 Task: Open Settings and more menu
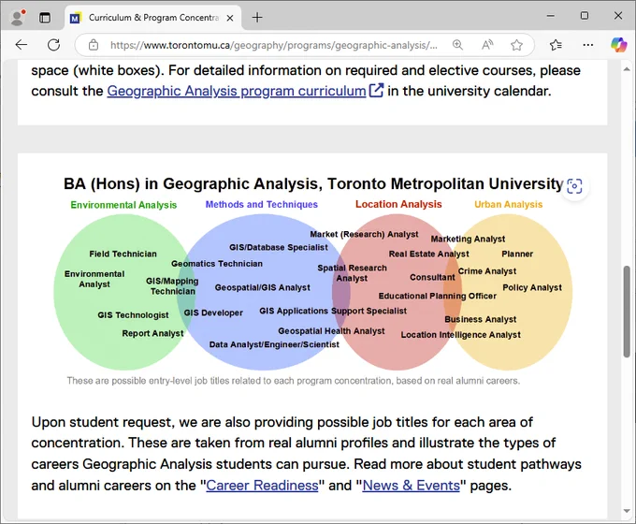587,45
